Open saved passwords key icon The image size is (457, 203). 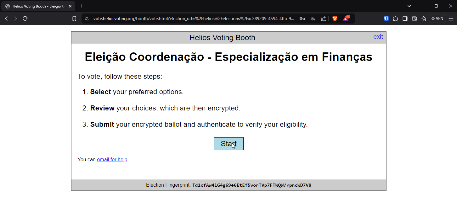[x=302, y=19]
